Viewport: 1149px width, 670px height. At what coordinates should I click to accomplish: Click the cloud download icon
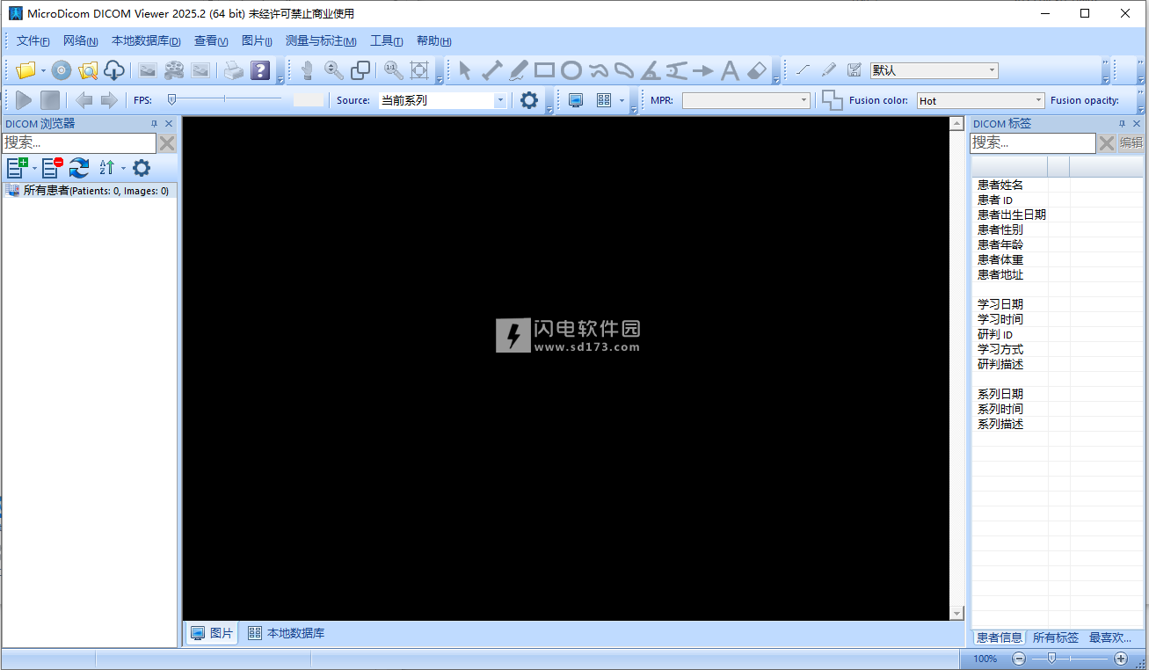pyautogui.click(x=113, y=70)
